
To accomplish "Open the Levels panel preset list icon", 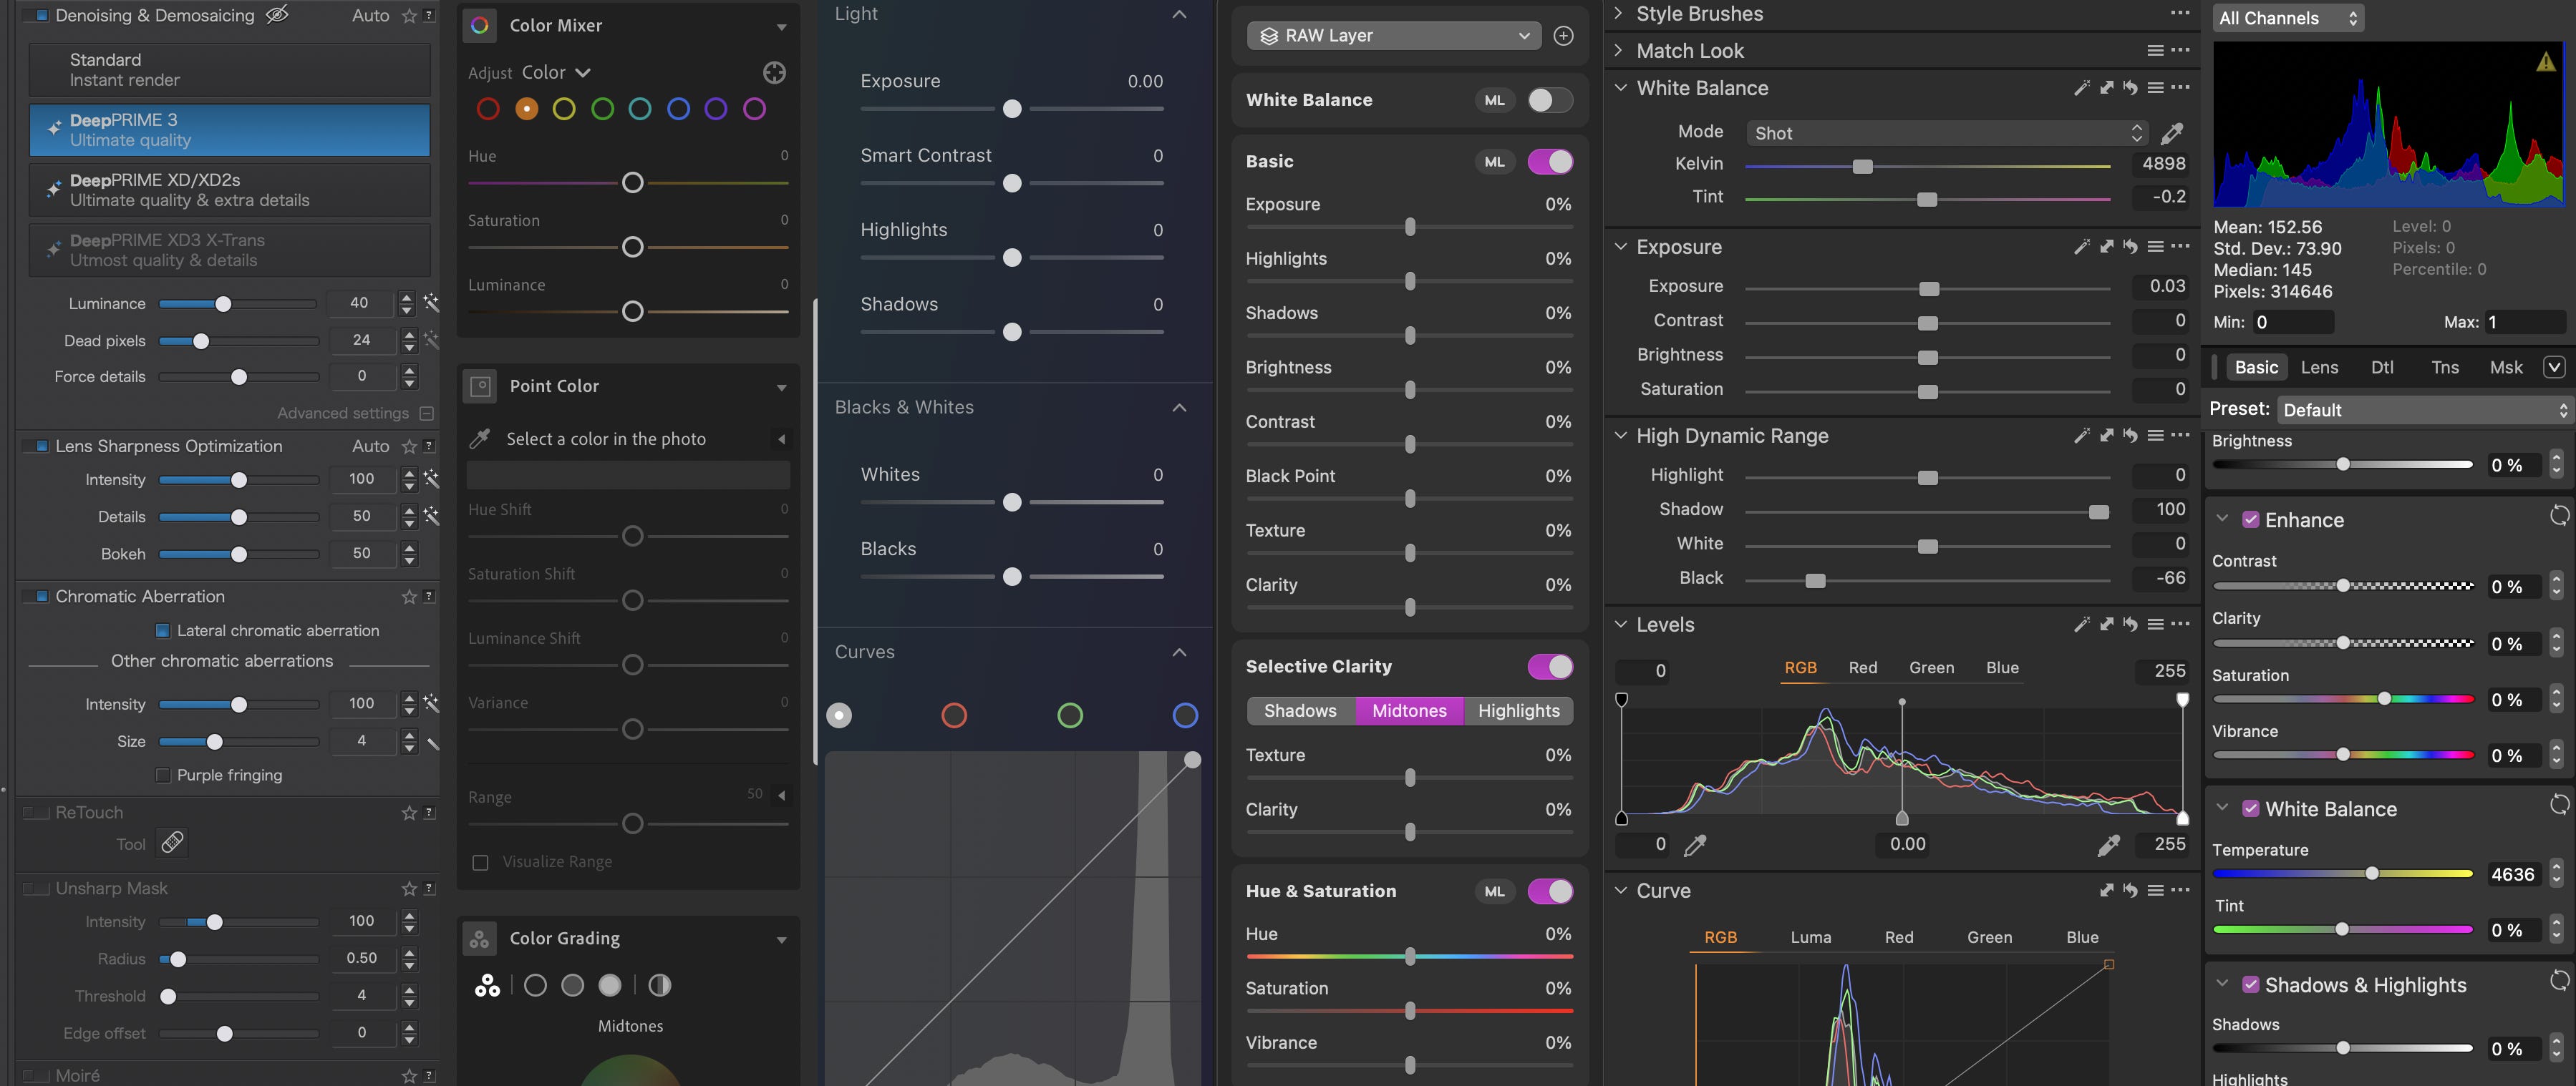I will pos(2156,623).
